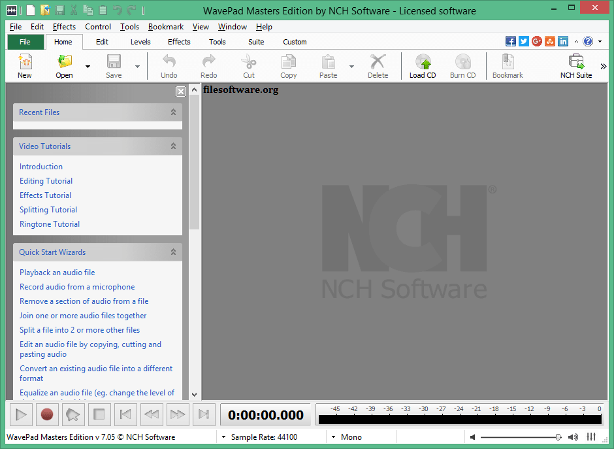Click Join one or more audio files together
Screen dimensions: 614x449
(83, 316)
